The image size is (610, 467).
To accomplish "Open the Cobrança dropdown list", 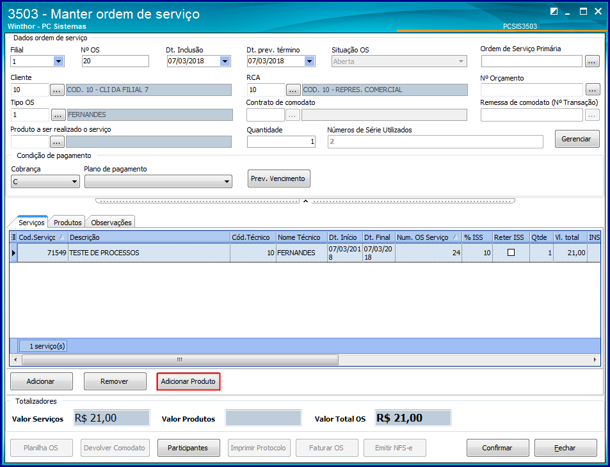I will [74, 182].
